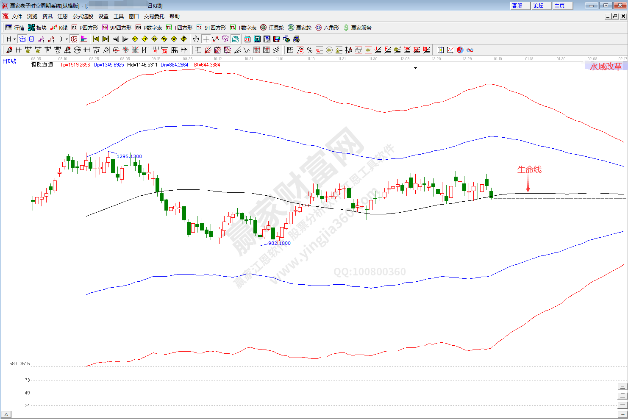Expand the small triangle at chart bottom-left
Screen dimensions: 628x419
click(6, 414)
